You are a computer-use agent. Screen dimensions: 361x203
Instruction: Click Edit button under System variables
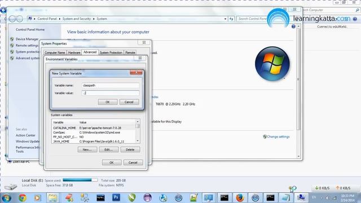tap(109, 149)
